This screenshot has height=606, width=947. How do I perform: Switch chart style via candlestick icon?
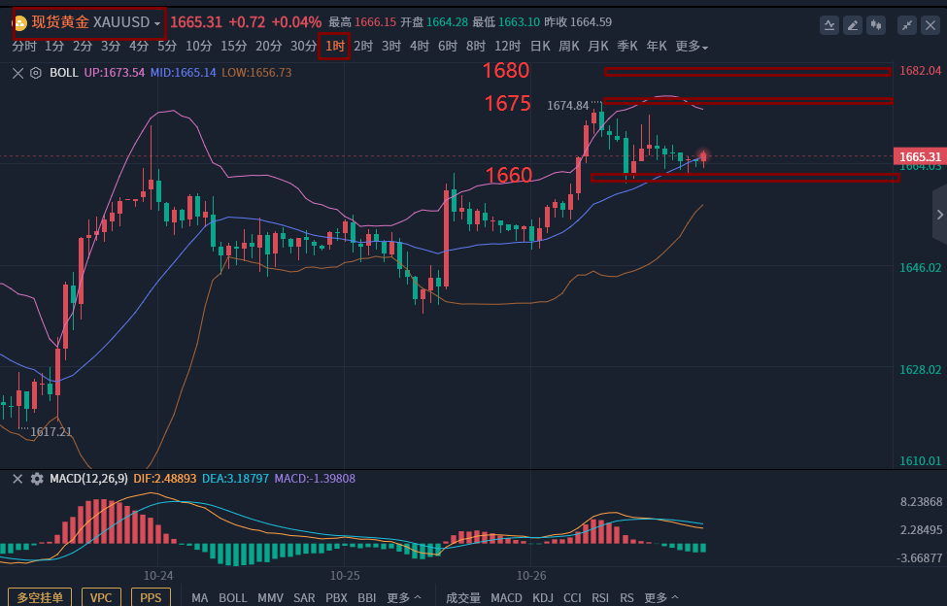pos(877,25)
